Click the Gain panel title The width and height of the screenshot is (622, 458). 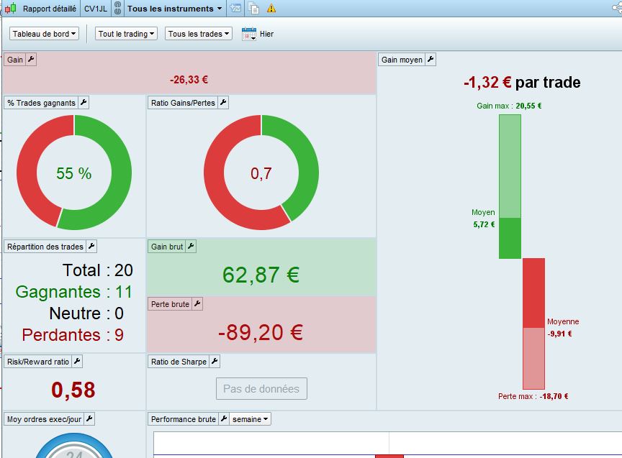click(15, 60)
